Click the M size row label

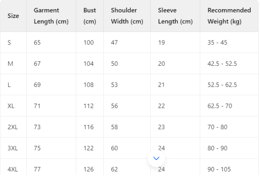point(10,64)
